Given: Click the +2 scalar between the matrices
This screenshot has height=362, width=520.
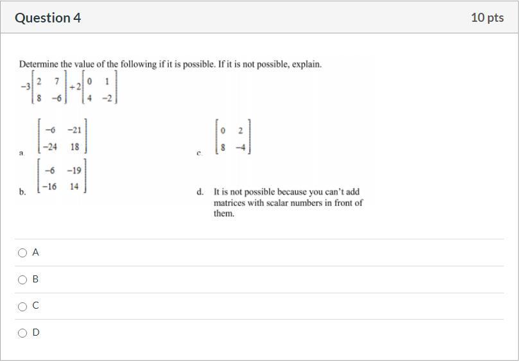Looking at the screenshot, I should [75, 87].
